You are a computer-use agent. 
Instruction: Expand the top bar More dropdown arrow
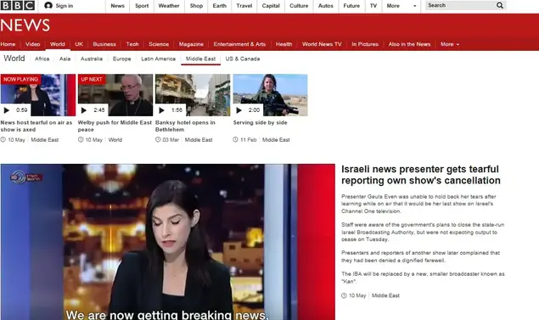click(414, 6)
